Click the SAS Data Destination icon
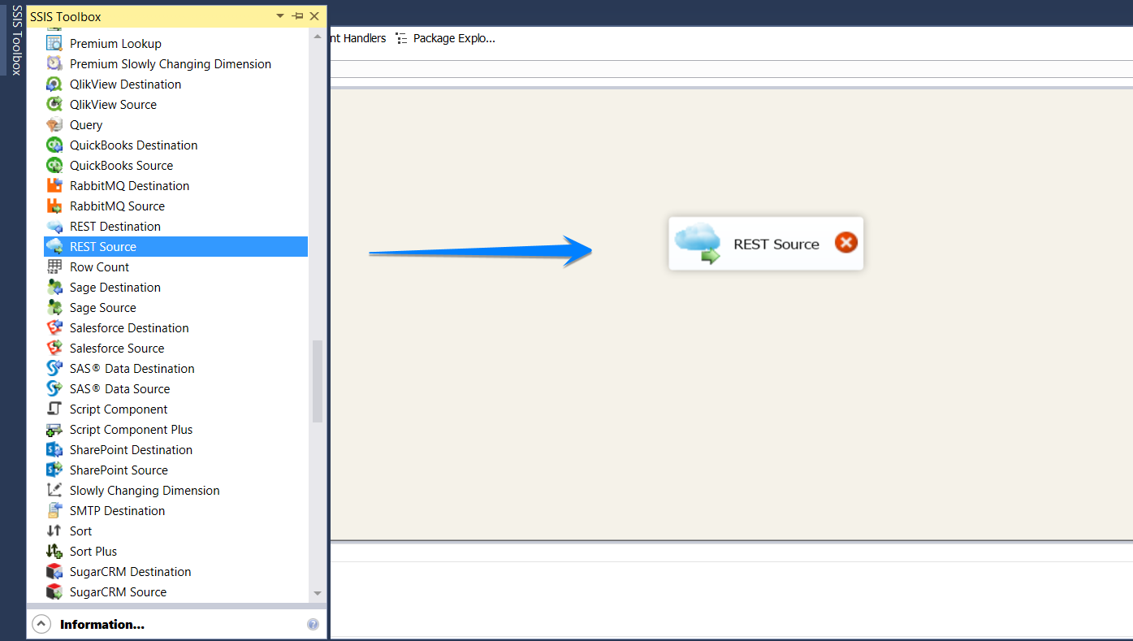Viewport: 1133px width, 641px height. point(54,369)
